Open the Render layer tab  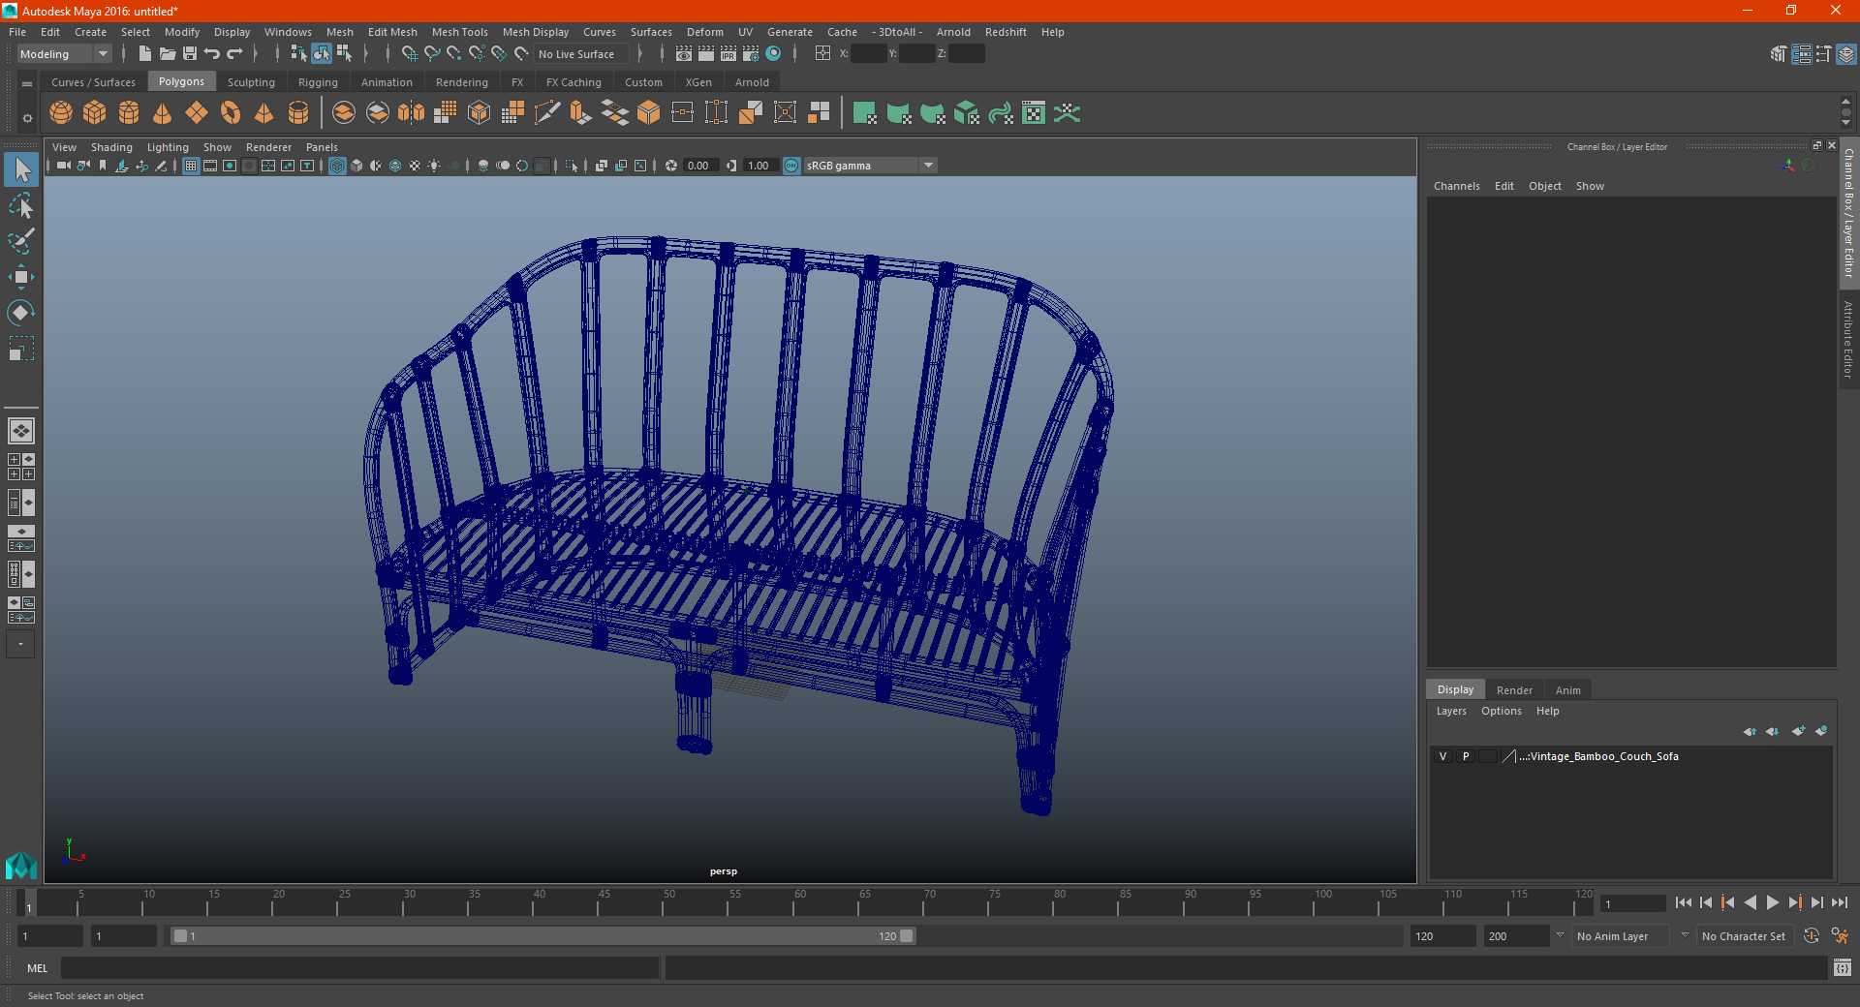(1514, 690)
